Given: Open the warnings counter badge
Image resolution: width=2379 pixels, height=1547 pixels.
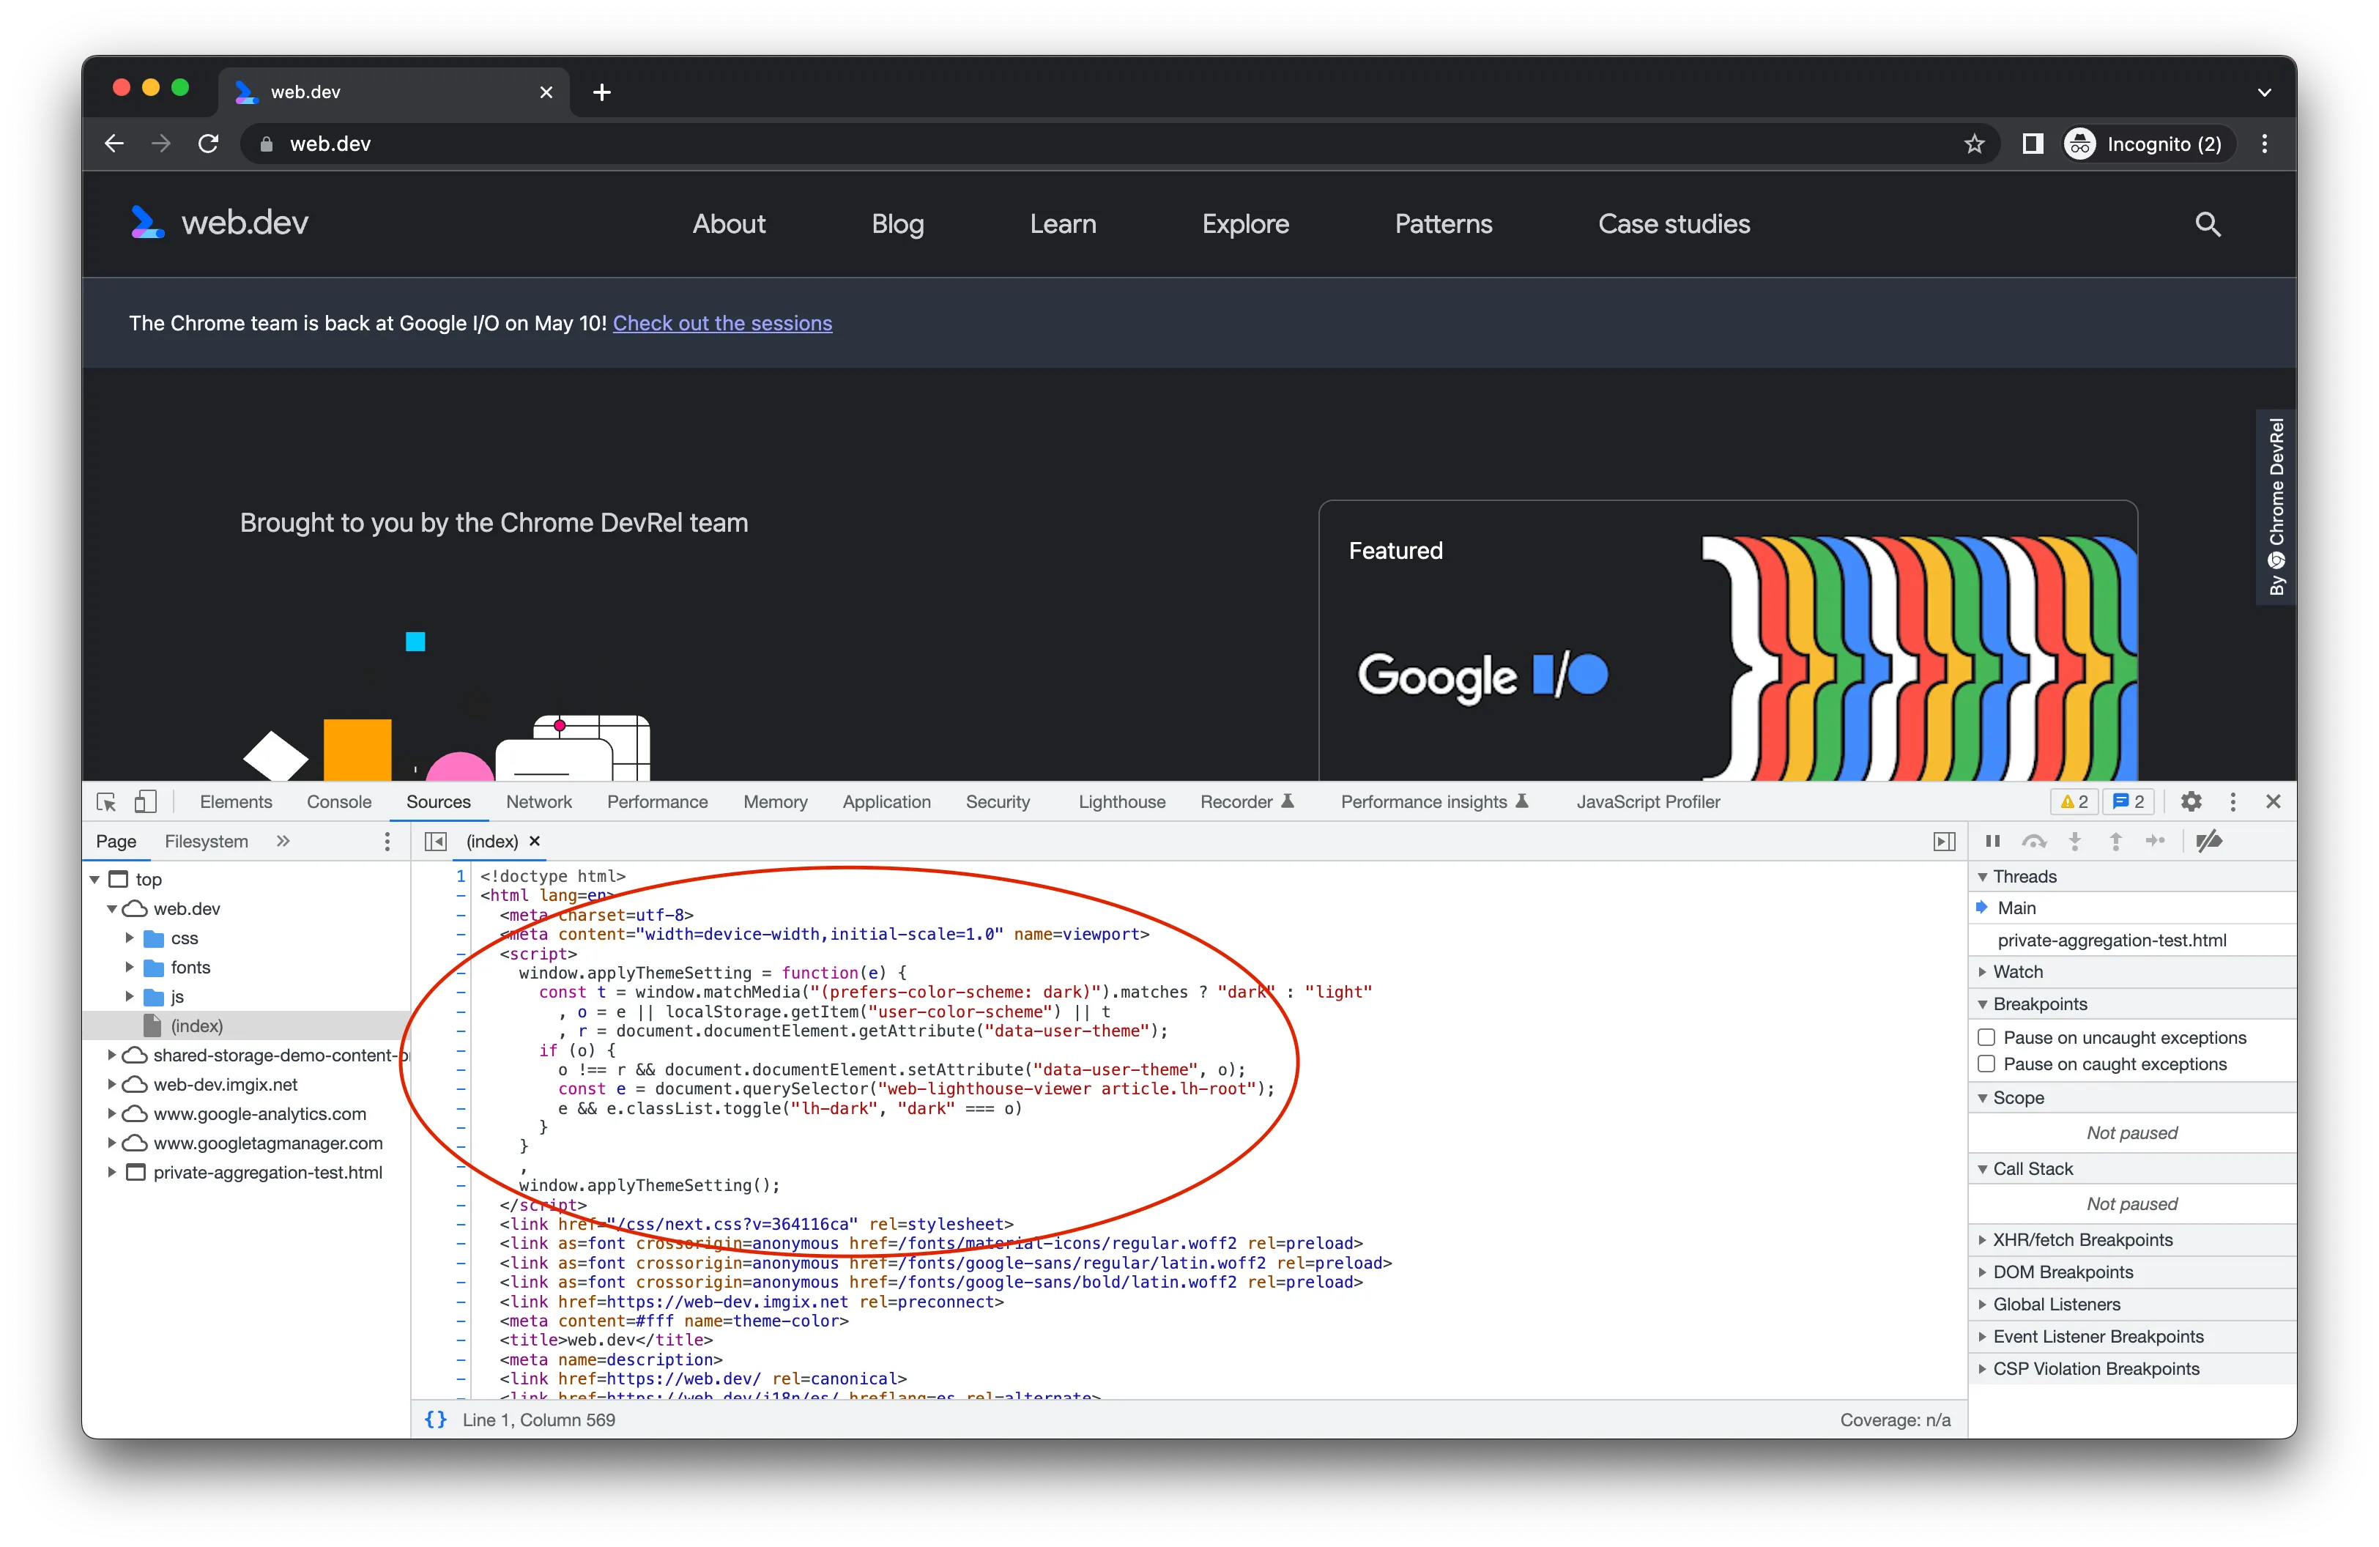Looking at the screenshot, I should pos(2073,801).
